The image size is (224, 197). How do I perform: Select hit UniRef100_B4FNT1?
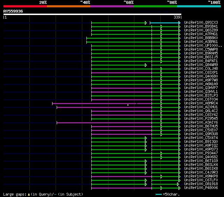[x=201, y=61]
